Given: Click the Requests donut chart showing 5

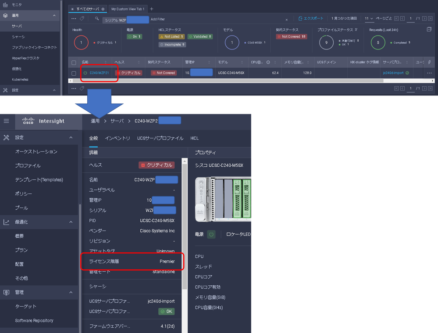Looking at the screenshot, I should tap(378, 43).
